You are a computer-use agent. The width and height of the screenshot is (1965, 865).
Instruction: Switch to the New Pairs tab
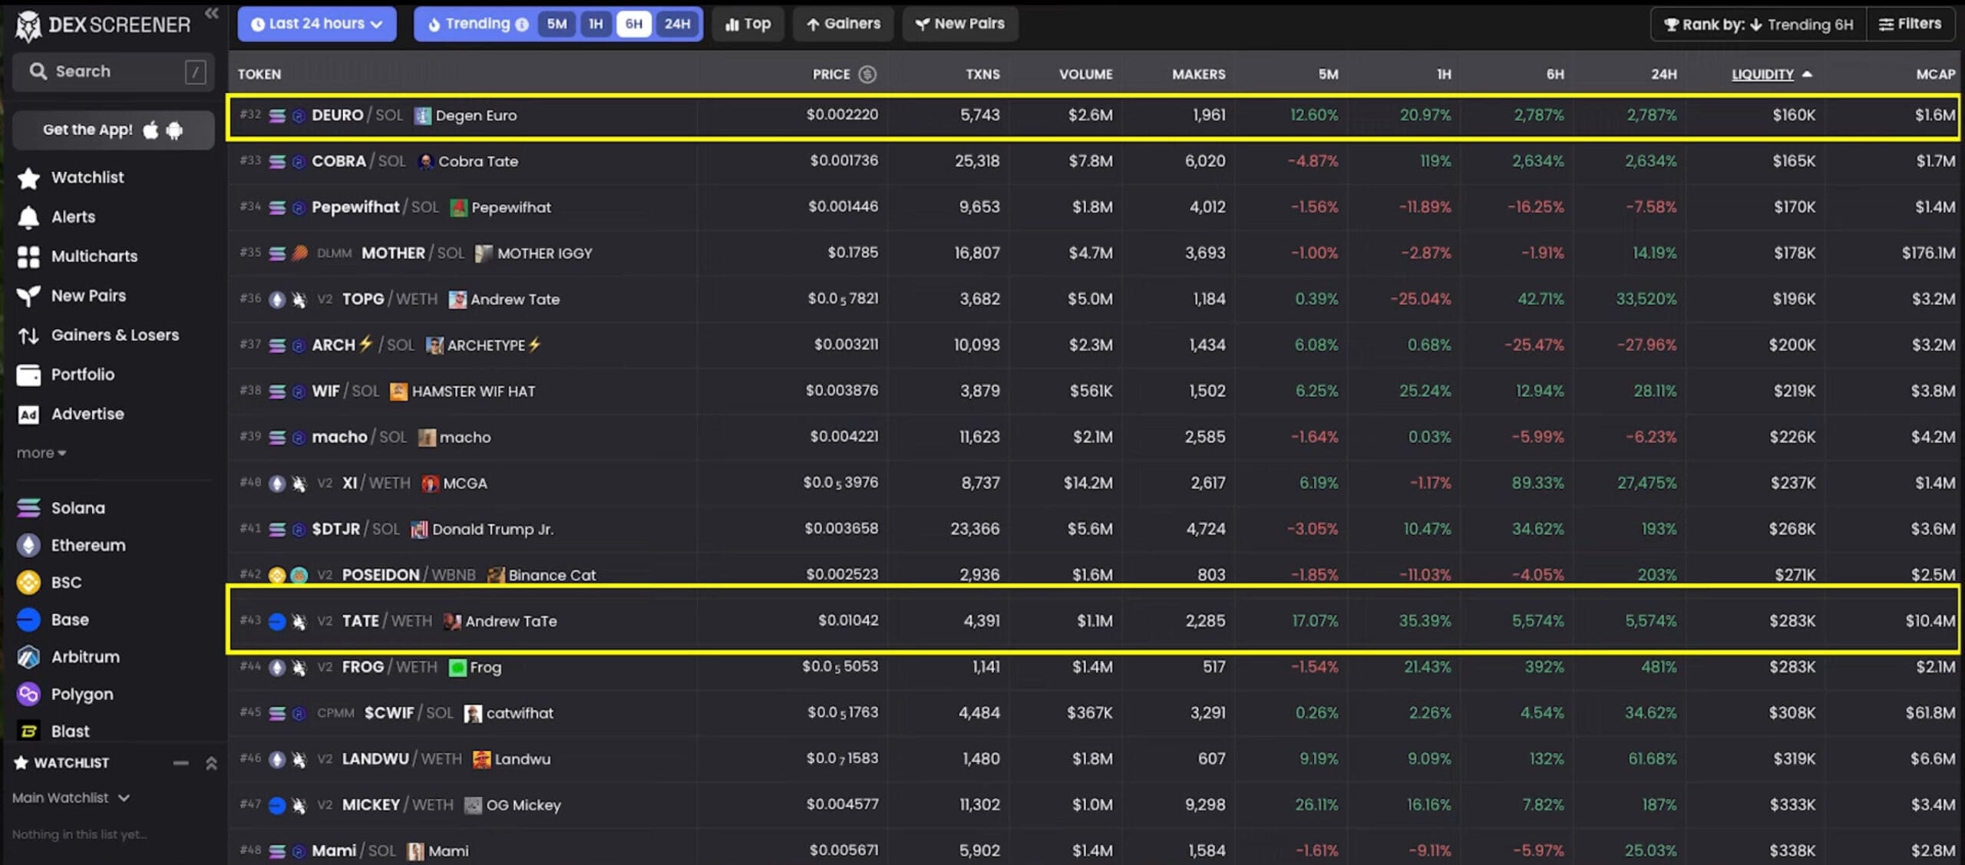pyautogui.click(x=959, y=24)
